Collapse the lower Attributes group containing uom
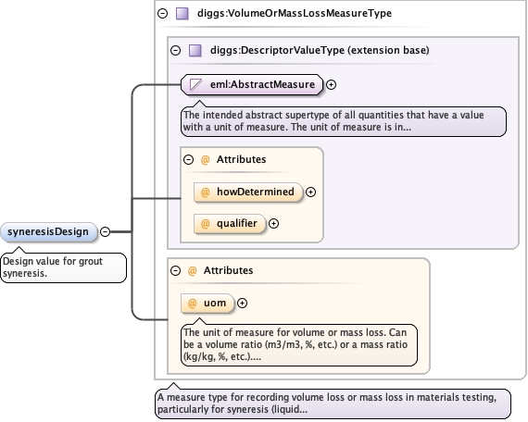This screenshot has width=528, height=422. [x=175, y=270]
